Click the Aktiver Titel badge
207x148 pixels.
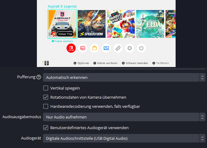click(65, 34)
